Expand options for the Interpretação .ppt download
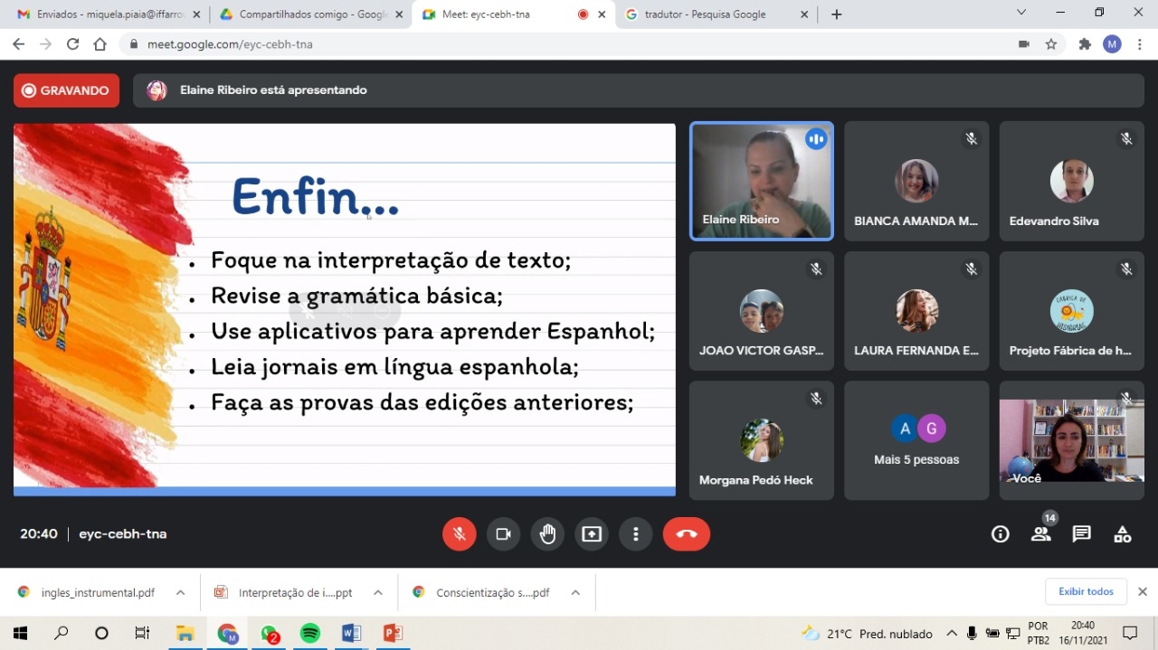This screenshot has width=1158, height=650. click(x=378, y=593)
